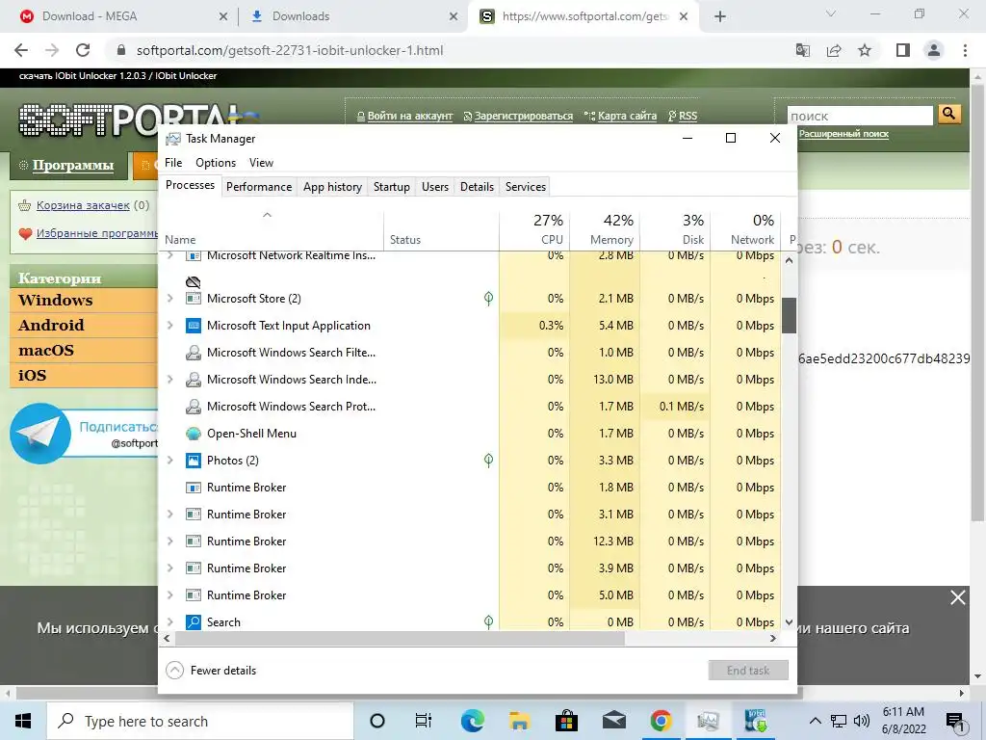Image resolution: width=986 pixels, height=740 pixels.
Task: Open Mail app from the taskbar
Action: (x=613, y=721)
